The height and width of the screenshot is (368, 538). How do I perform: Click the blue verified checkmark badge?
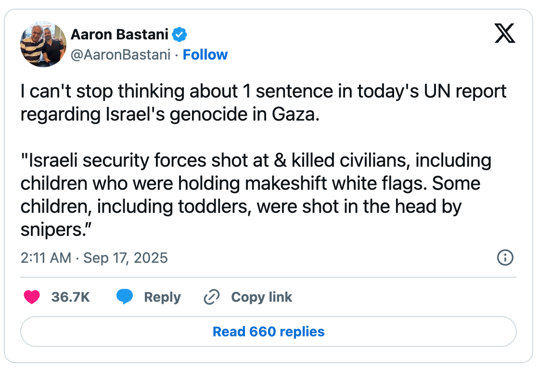[180, 35]
